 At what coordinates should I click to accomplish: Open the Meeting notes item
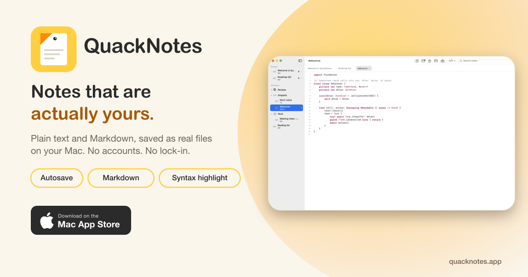pos(286,120)
